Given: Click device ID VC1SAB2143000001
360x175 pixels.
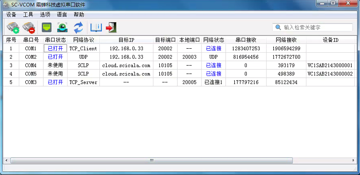Looking at the screenshot, I should click(330, 66).
